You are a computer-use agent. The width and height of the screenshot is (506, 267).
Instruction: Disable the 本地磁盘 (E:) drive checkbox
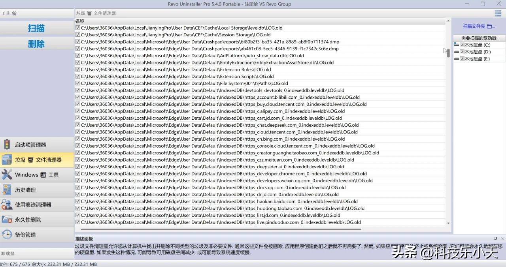[461, 58]
